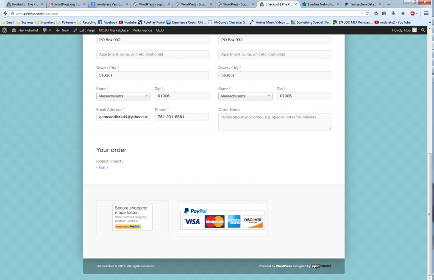
Task: Reload the page with the refresh icon
Action: [x=367, y=13]
